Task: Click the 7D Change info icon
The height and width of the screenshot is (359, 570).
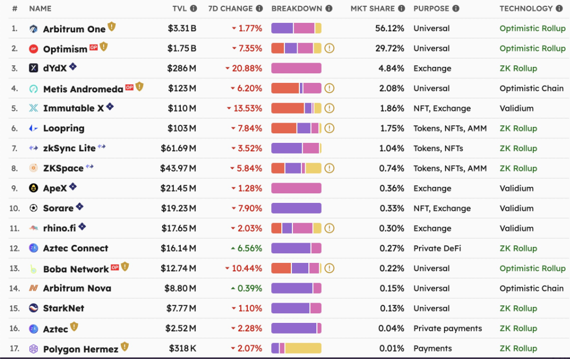Action: (x=259, y=8)
